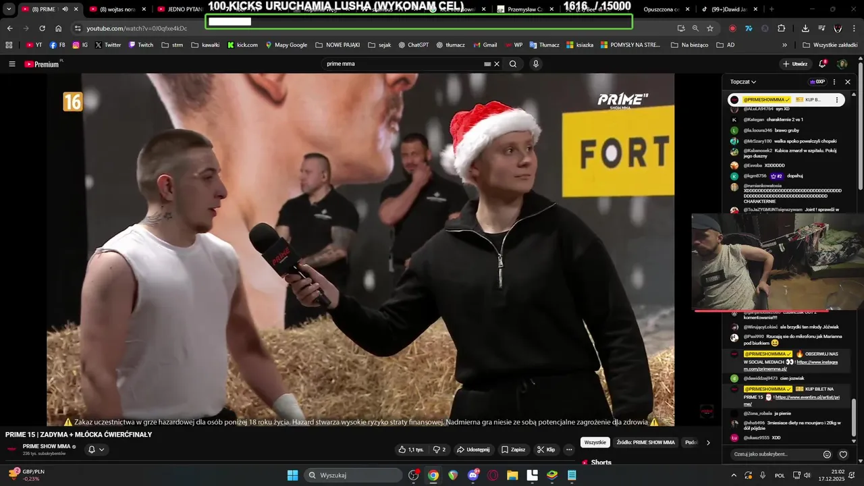The image size is (864, 486).
Task: Share the video with Udostępnij
Action: click(473, 450)
